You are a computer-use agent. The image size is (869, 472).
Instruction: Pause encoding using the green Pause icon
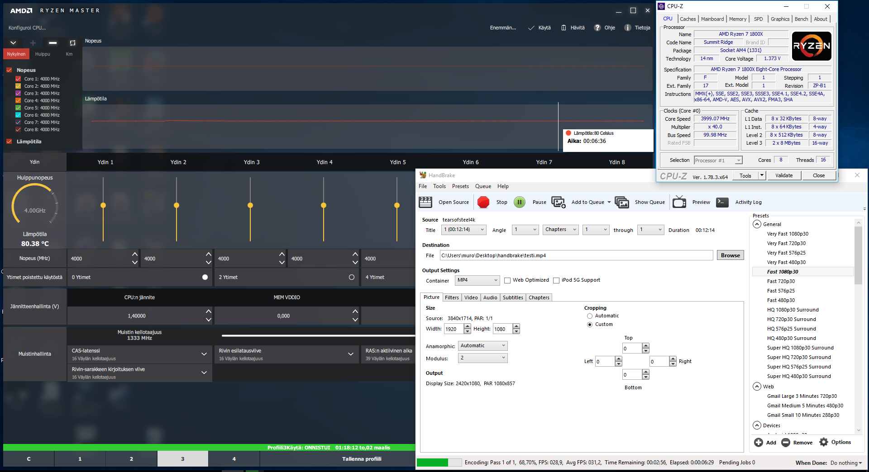tap(520, 202)
